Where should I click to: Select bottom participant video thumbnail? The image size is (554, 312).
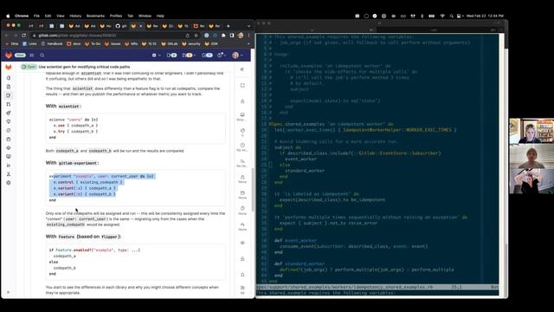(x=531, y=181)
